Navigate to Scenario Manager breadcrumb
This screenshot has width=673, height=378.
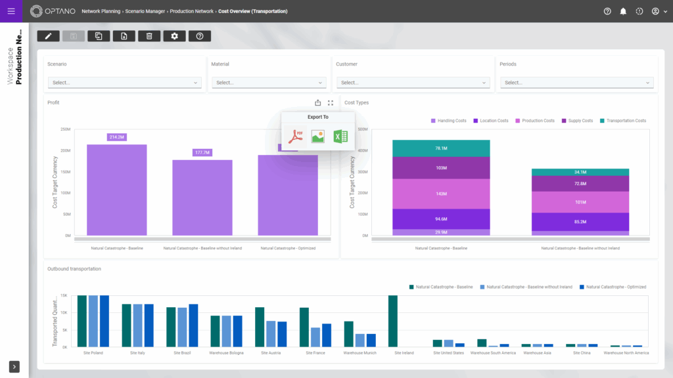(x=145, y=11)
